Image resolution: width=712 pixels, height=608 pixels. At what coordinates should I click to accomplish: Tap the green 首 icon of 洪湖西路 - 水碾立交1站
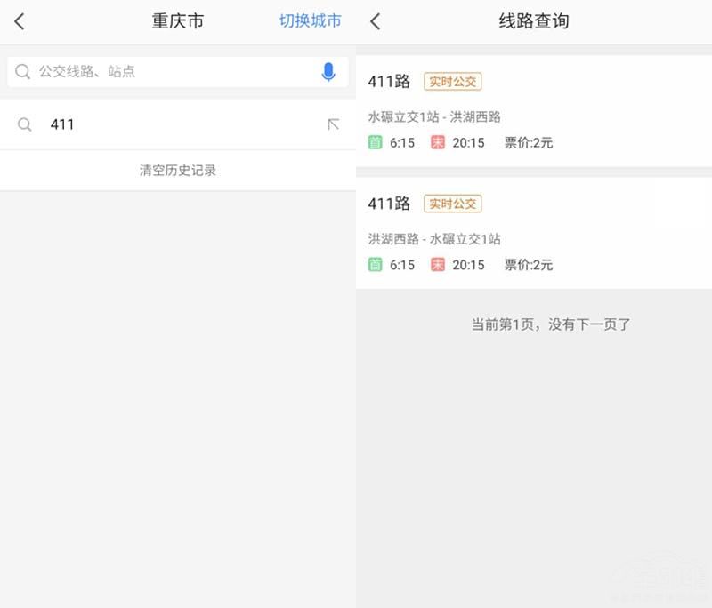click(x=375, y=265)
